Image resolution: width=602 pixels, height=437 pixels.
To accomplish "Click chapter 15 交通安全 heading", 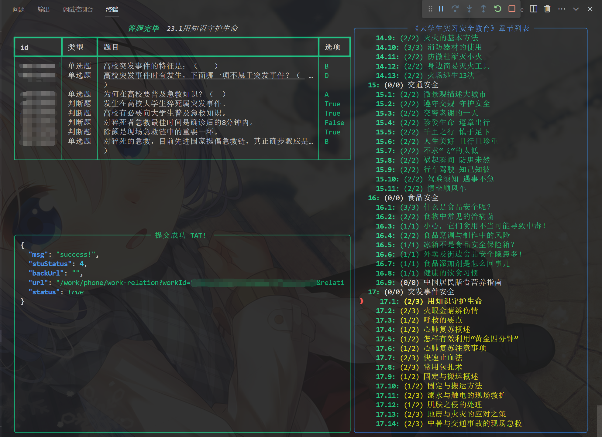I will (x=423, y=85).
